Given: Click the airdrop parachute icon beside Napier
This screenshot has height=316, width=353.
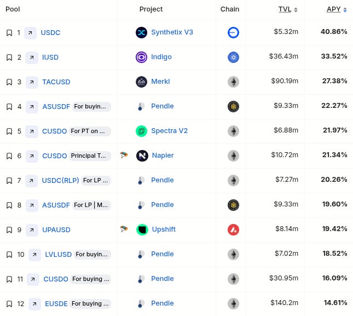Looking at the screenshot, I should coord(124,155).
